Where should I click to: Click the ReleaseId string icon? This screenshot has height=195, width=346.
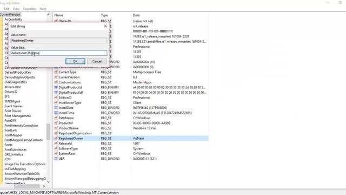pyautogui.click(x=56, y=143)
